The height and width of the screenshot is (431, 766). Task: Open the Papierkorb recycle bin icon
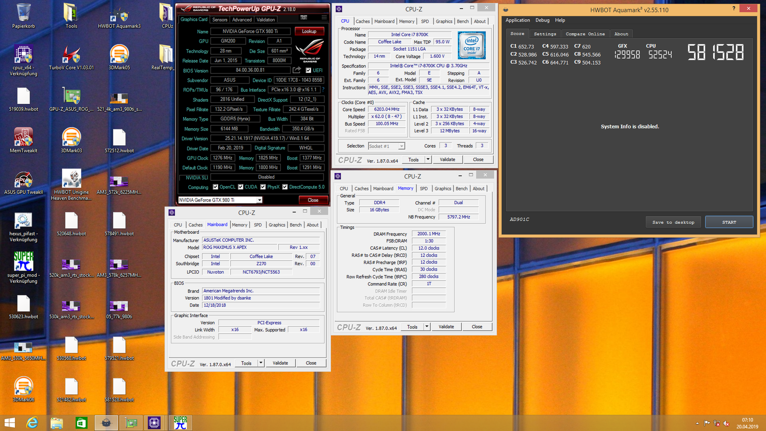click(24, 16)
